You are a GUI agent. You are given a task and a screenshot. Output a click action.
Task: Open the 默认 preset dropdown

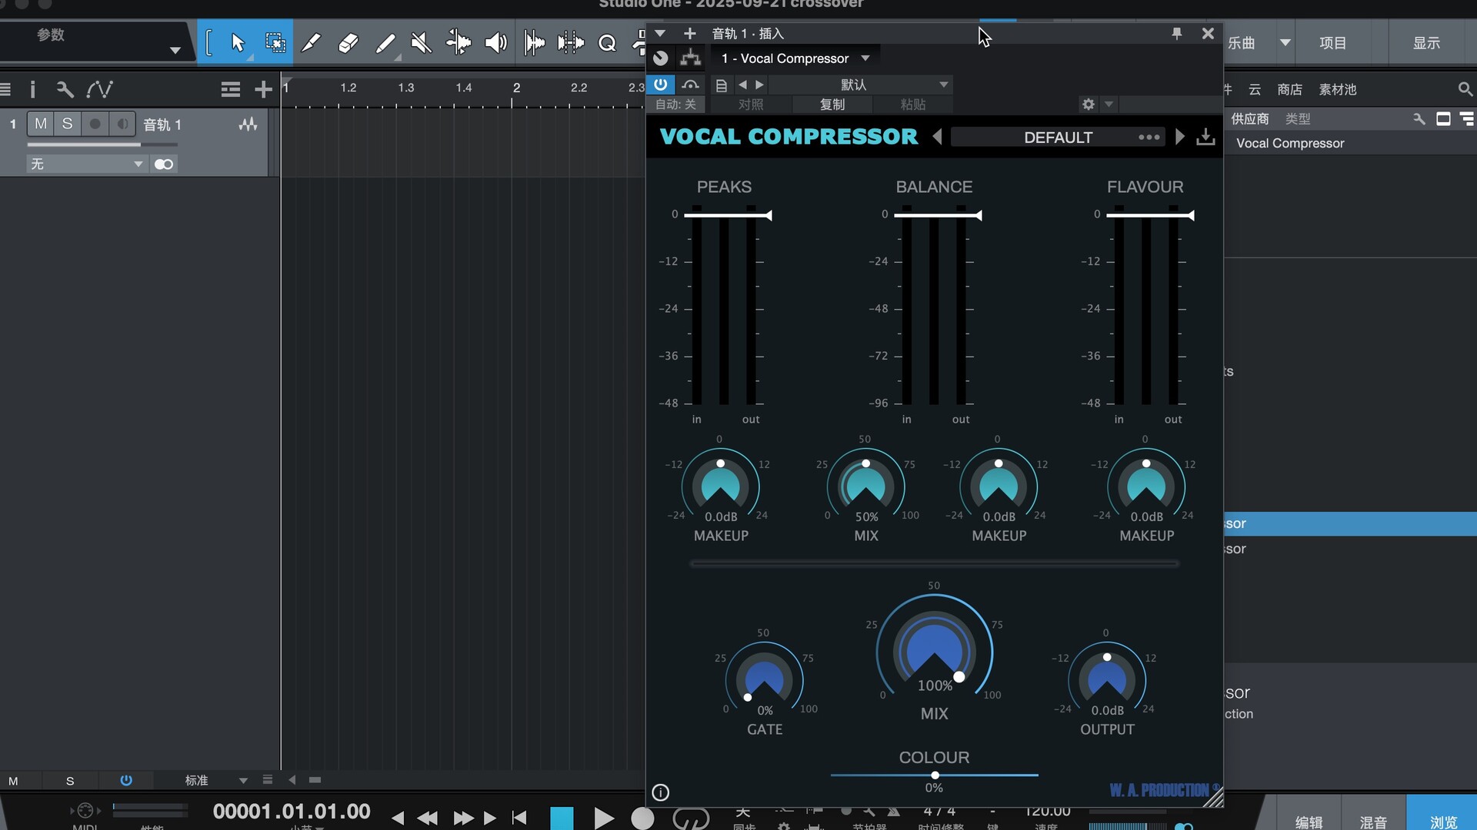861,85
